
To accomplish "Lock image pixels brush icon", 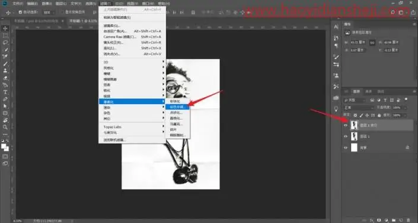I will coord(361,115).
